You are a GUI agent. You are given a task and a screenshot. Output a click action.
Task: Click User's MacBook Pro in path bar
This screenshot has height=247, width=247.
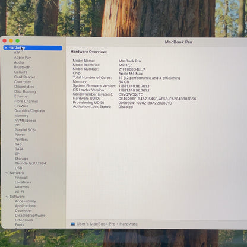96,224
